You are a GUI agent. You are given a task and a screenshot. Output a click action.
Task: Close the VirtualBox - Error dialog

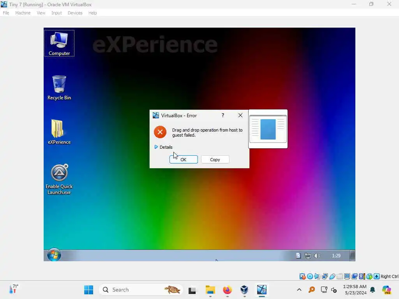[x=240, y=115]
